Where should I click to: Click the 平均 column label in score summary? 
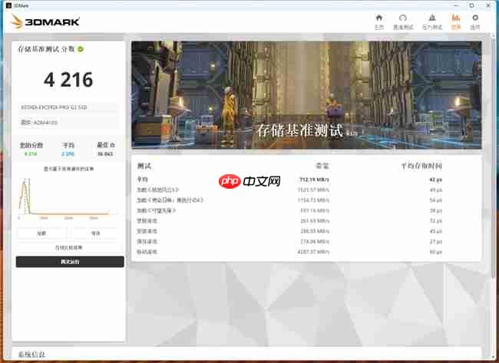68,145
